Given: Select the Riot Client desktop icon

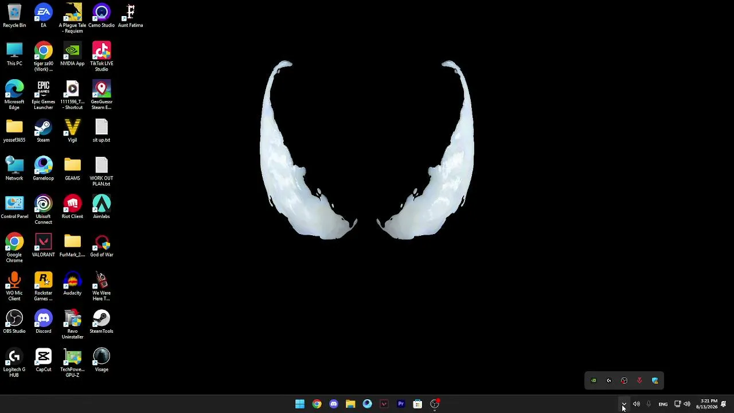Looking at the screenshot, I should pos(72,208).
